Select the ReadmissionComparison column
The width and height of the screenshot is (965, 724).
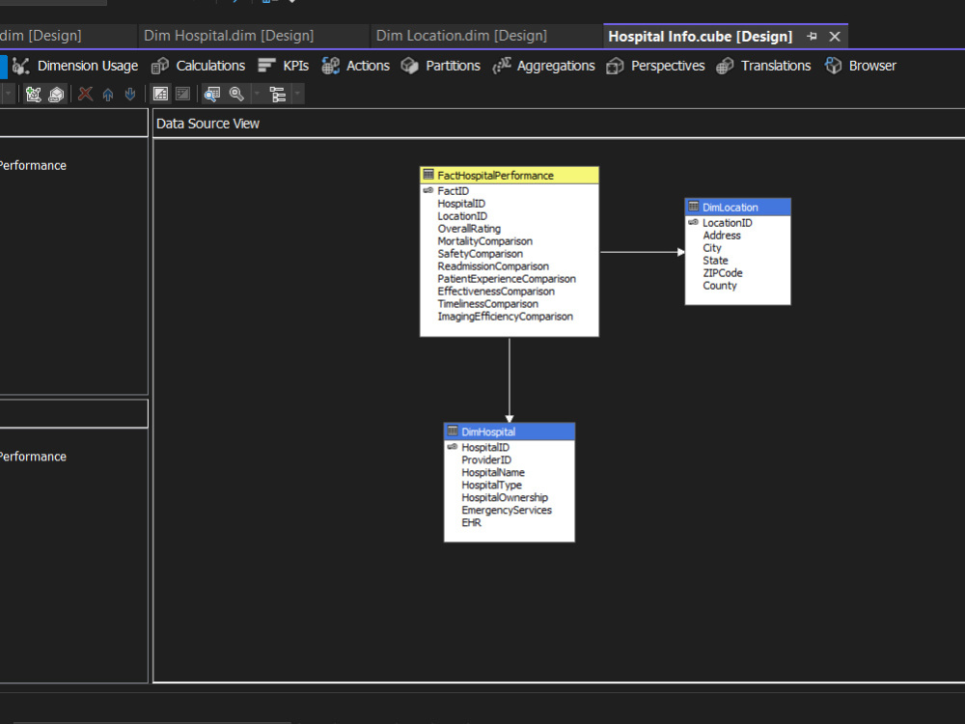(493, 266)
